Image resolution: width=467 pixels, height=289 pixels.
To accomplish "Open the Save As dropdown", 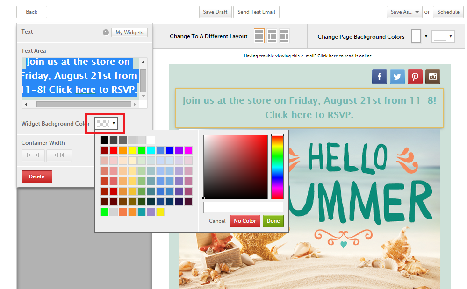I will [x=405, y=12].
